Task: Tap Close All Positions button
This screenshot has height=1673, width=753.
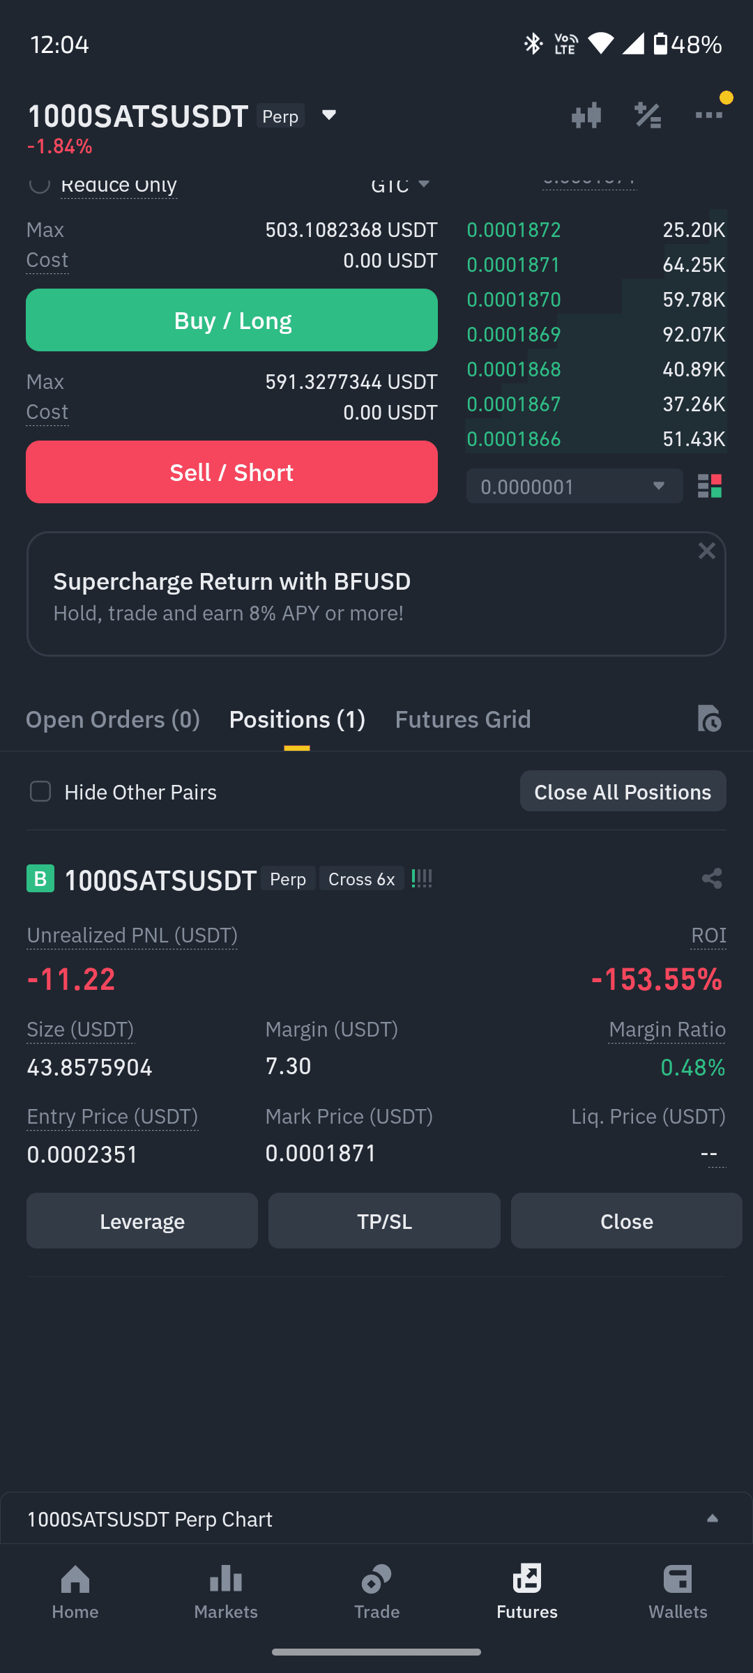Action: (x=623, y=791)
